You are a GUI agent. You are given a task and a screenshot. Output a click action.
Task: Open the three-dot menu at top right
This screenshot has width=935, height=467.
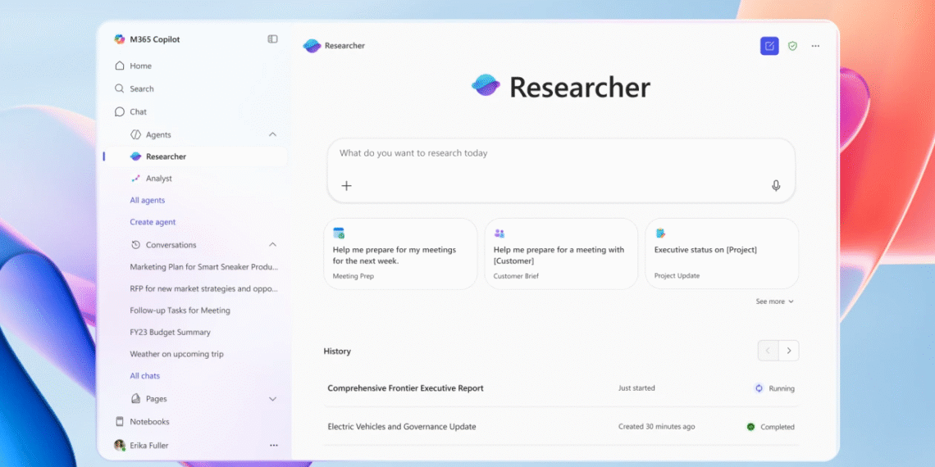point(815,46)
